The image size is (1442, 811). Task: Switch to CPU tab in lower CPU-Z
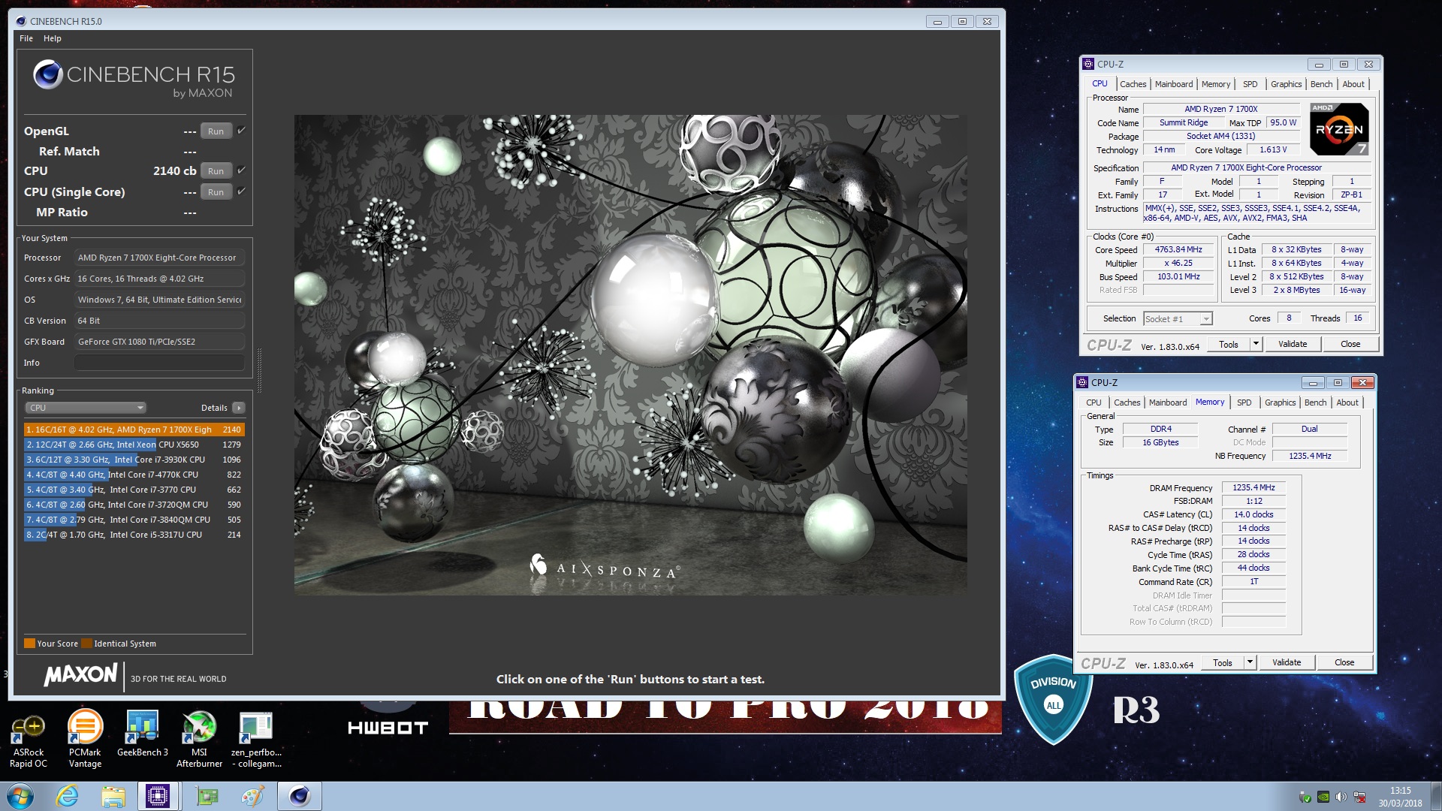point(1094,402)
